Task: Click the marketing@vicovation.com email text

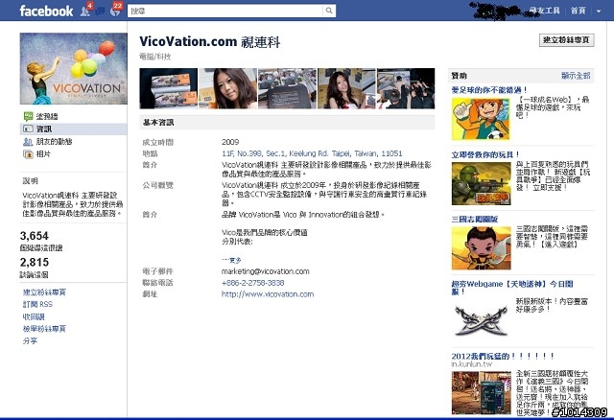Action: [x=266, y=271]
